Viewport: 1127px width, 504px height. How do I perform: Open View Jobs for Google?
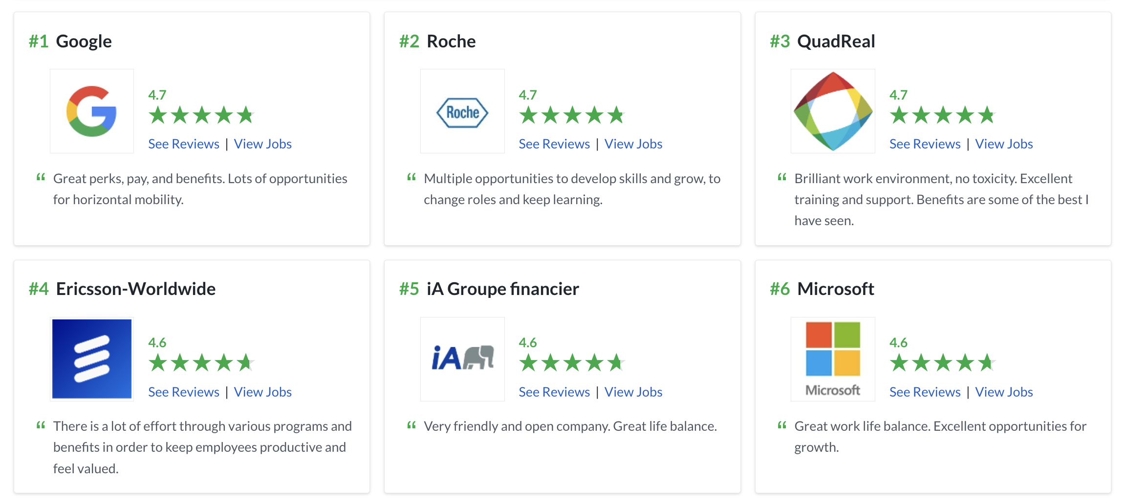click(x=263, y=144)
